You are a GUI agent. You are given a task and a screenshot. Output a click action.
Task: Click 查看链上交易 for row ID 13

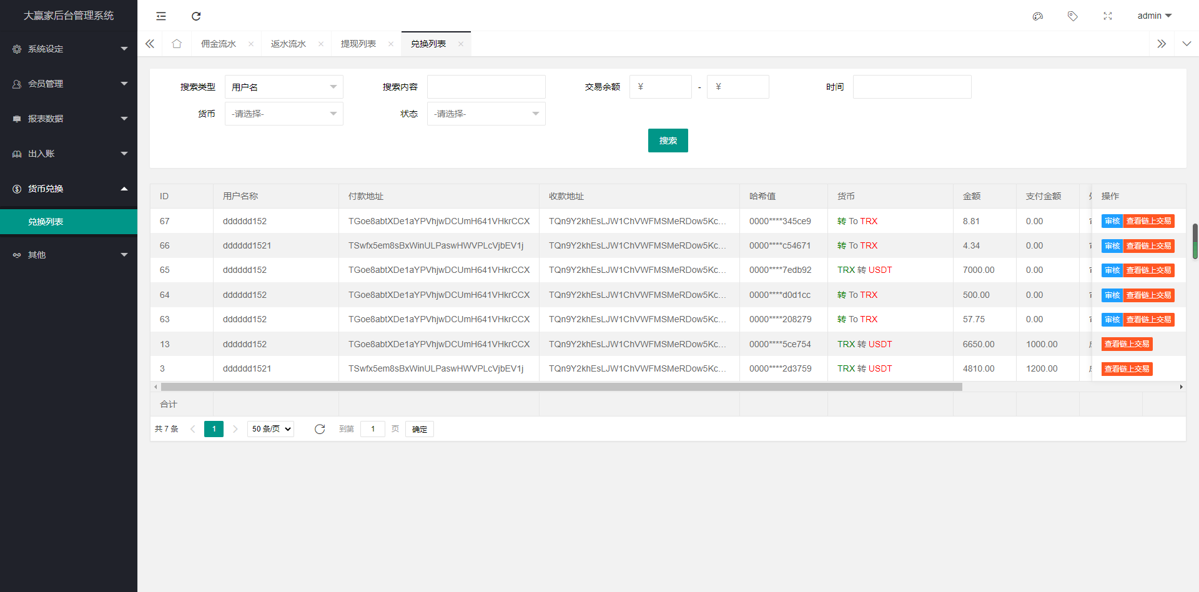tap(1127, 344)
